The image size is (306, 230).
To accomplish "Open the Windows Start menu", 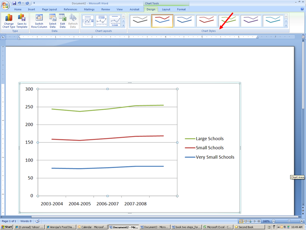I will [x=7, y=227].
